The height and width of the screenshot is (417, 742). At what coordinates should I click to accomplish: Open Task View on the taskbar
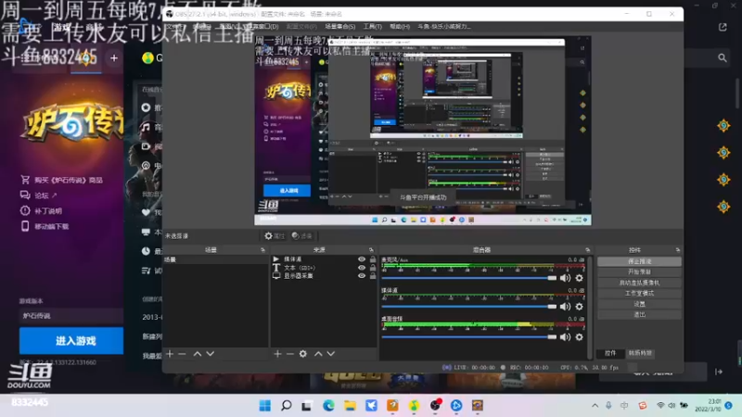[307, 405]
